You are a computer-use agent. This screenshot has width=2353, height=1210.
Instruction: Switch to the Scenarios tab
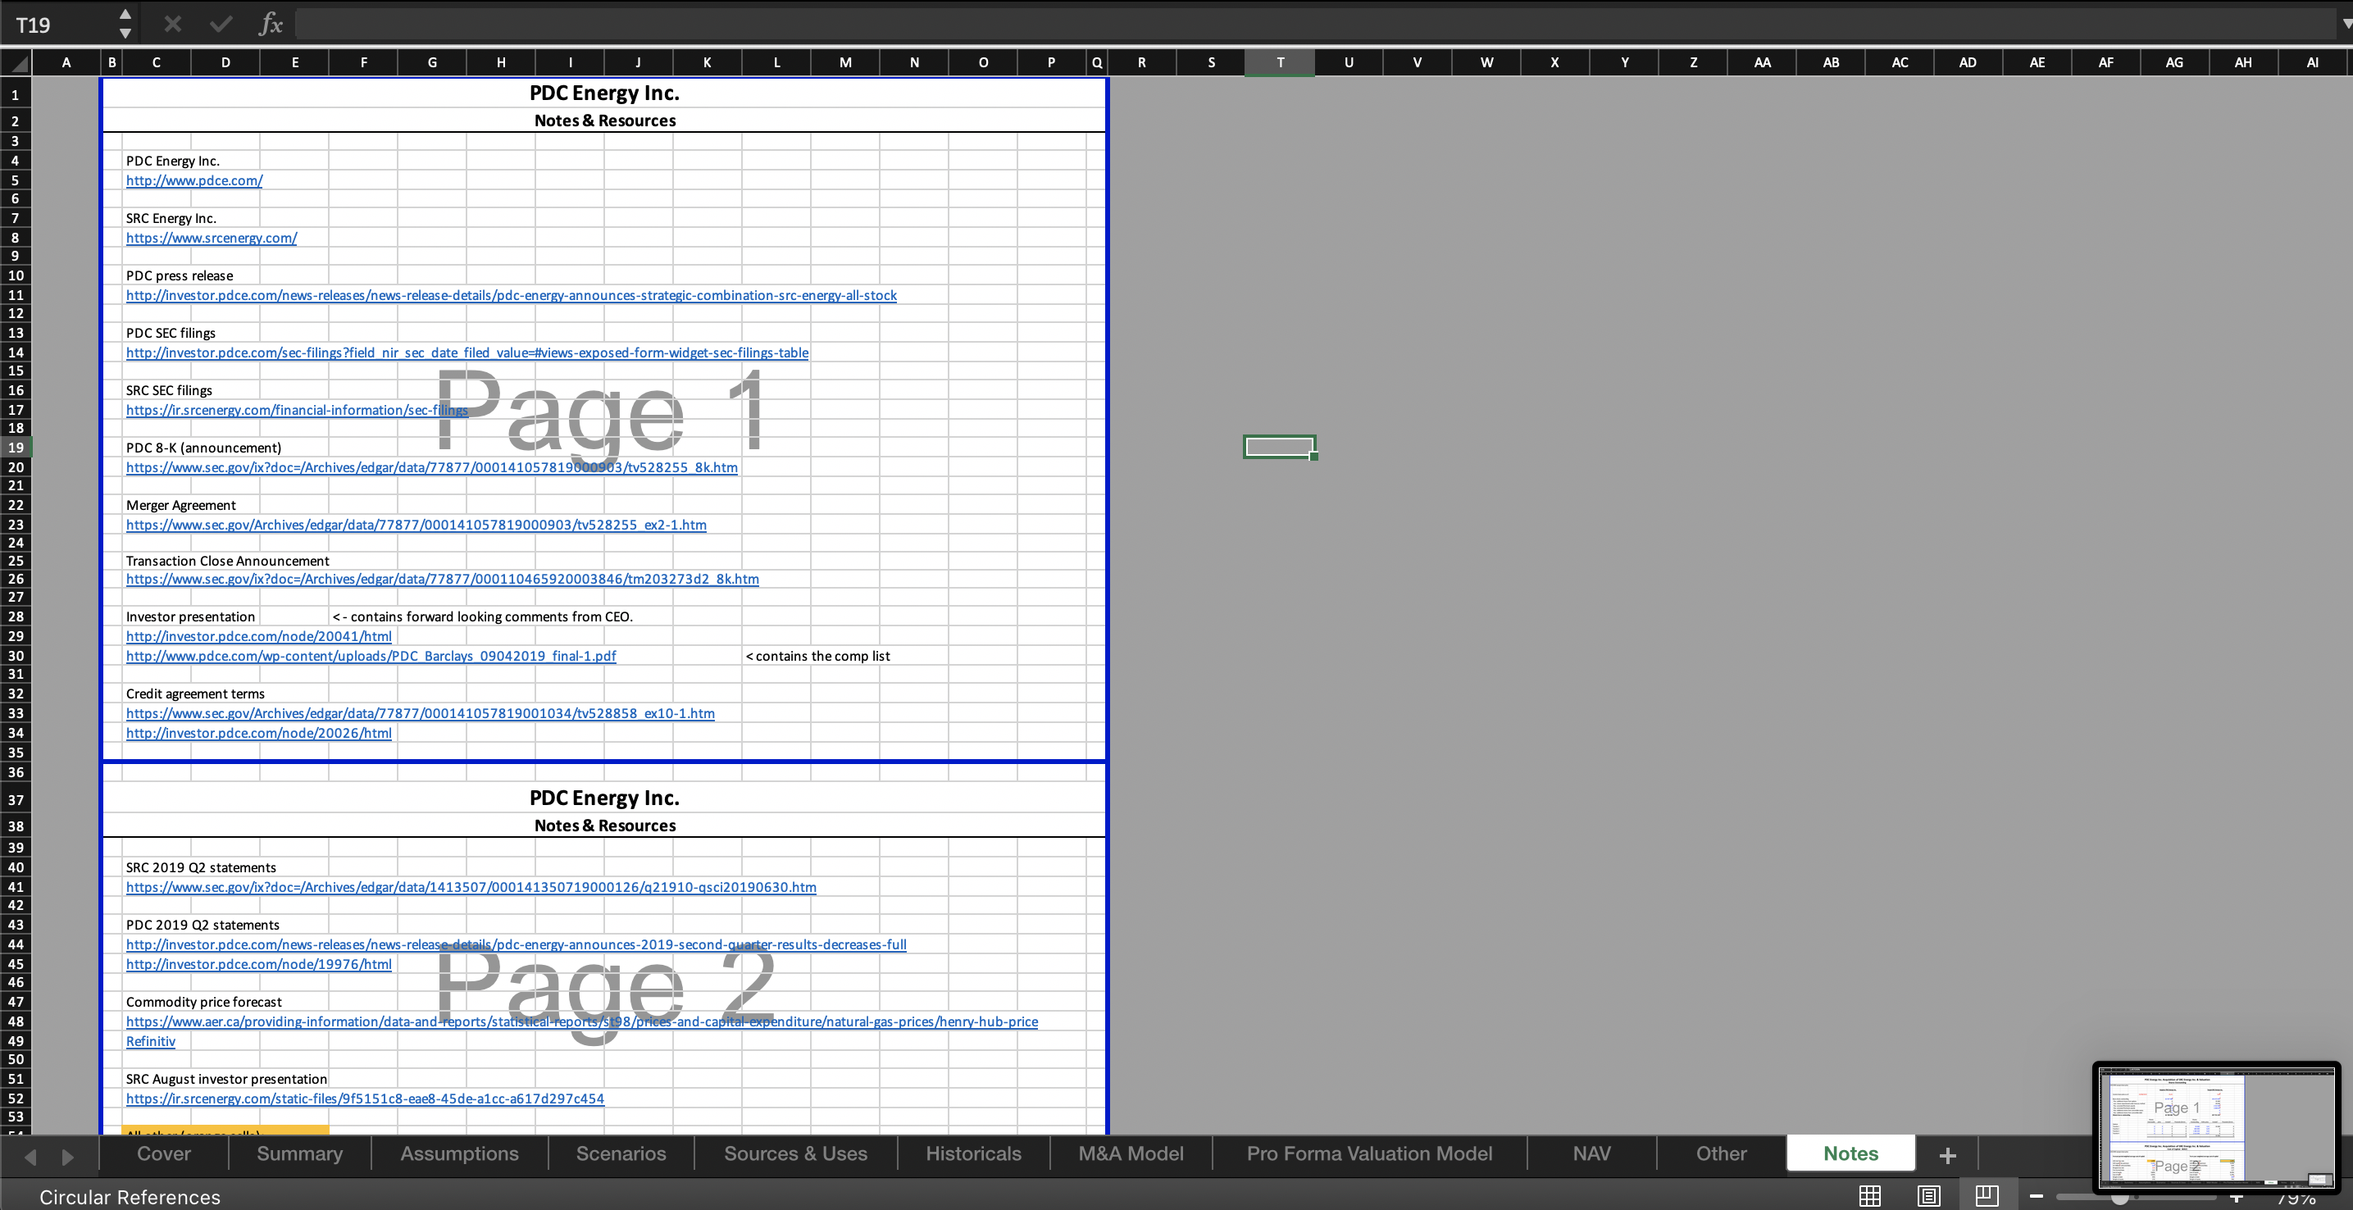621,1153
